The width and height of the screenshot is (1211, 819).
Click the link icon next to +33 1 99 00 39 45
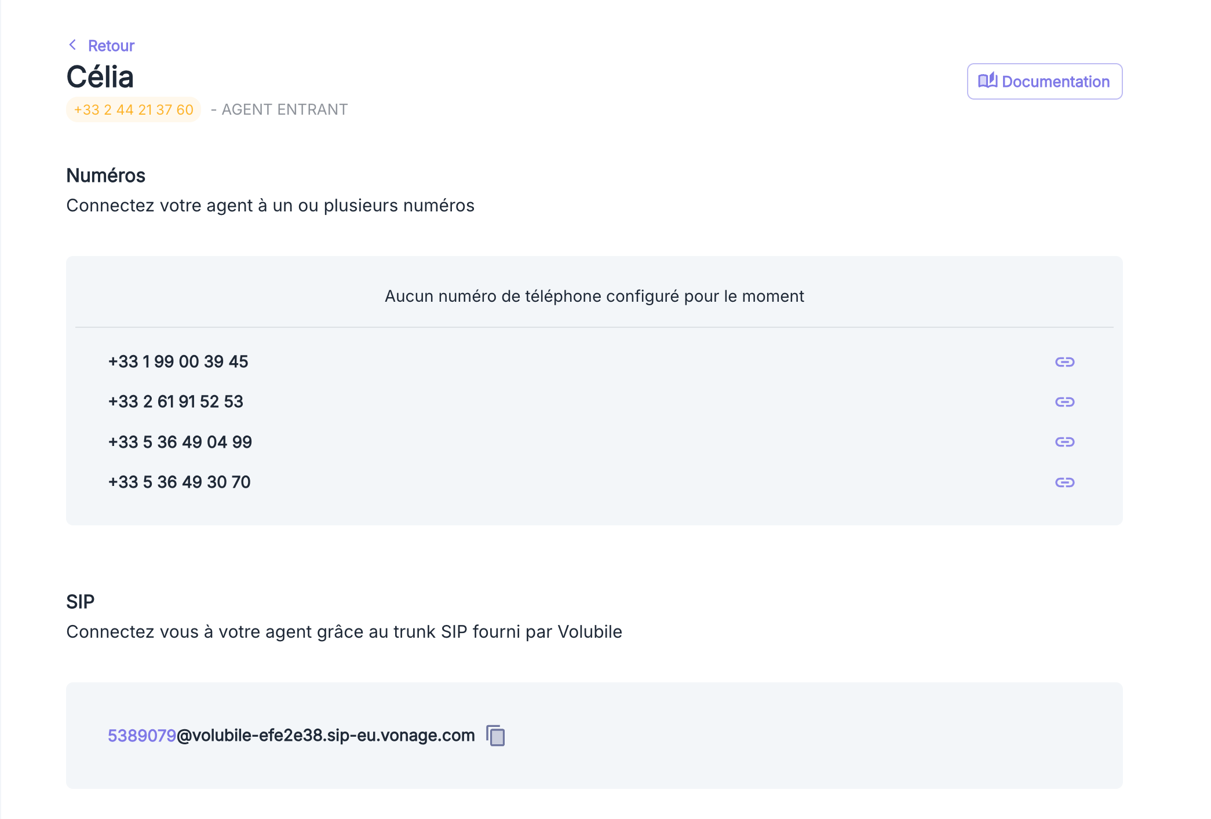pyautogui.click(x=1066, y=361)
